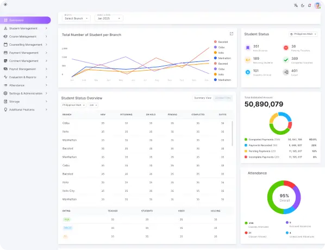Viewport: 325px width, 250px height.
Task: Click the Settings & Administration gear icon
Action: [x=5, y=93]
